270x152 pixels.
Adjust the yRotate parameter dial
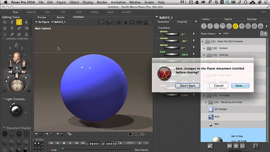click(171, 34)
